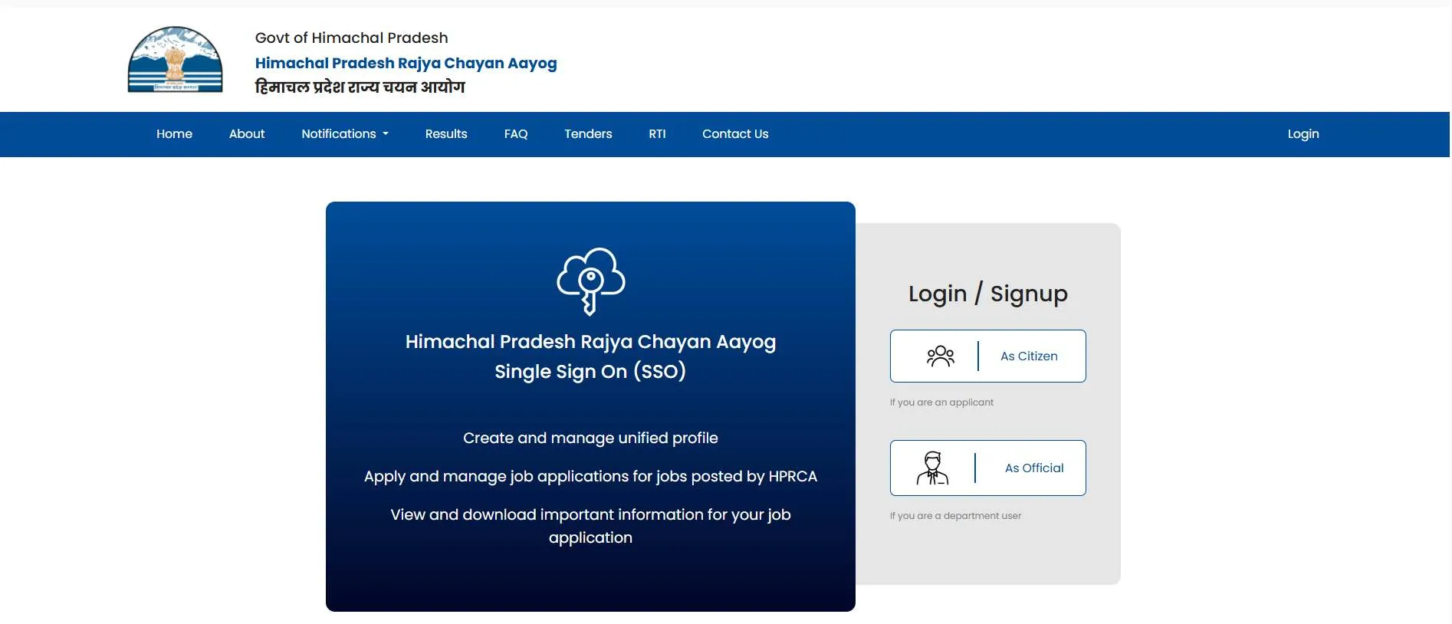Go to the About page

pyautogui.click(x=246, y=134)
